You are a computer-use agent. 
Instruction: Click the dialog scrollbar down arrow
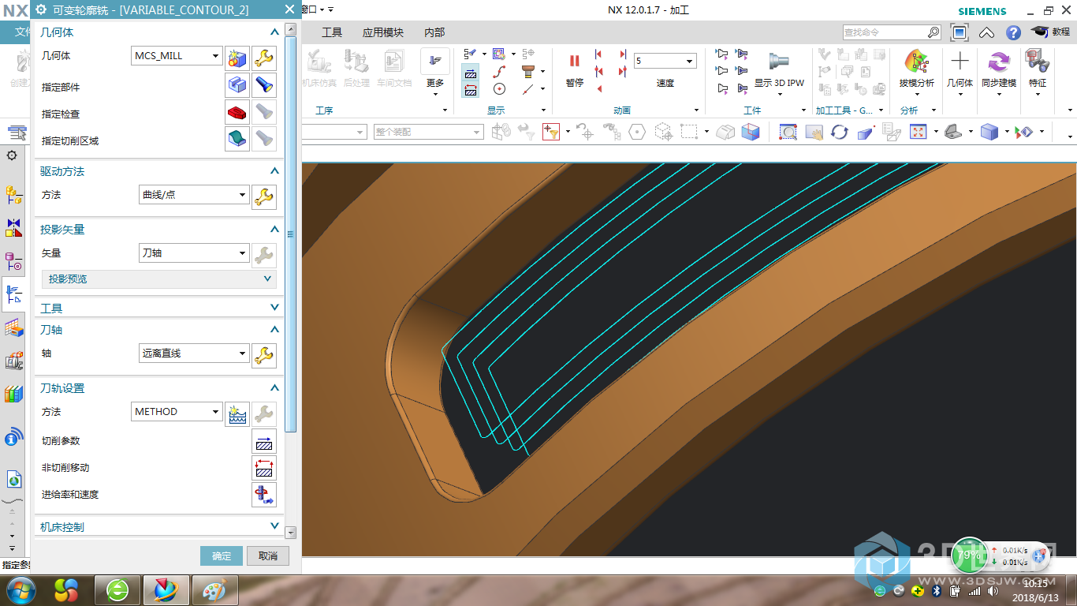tap(291, 533)
